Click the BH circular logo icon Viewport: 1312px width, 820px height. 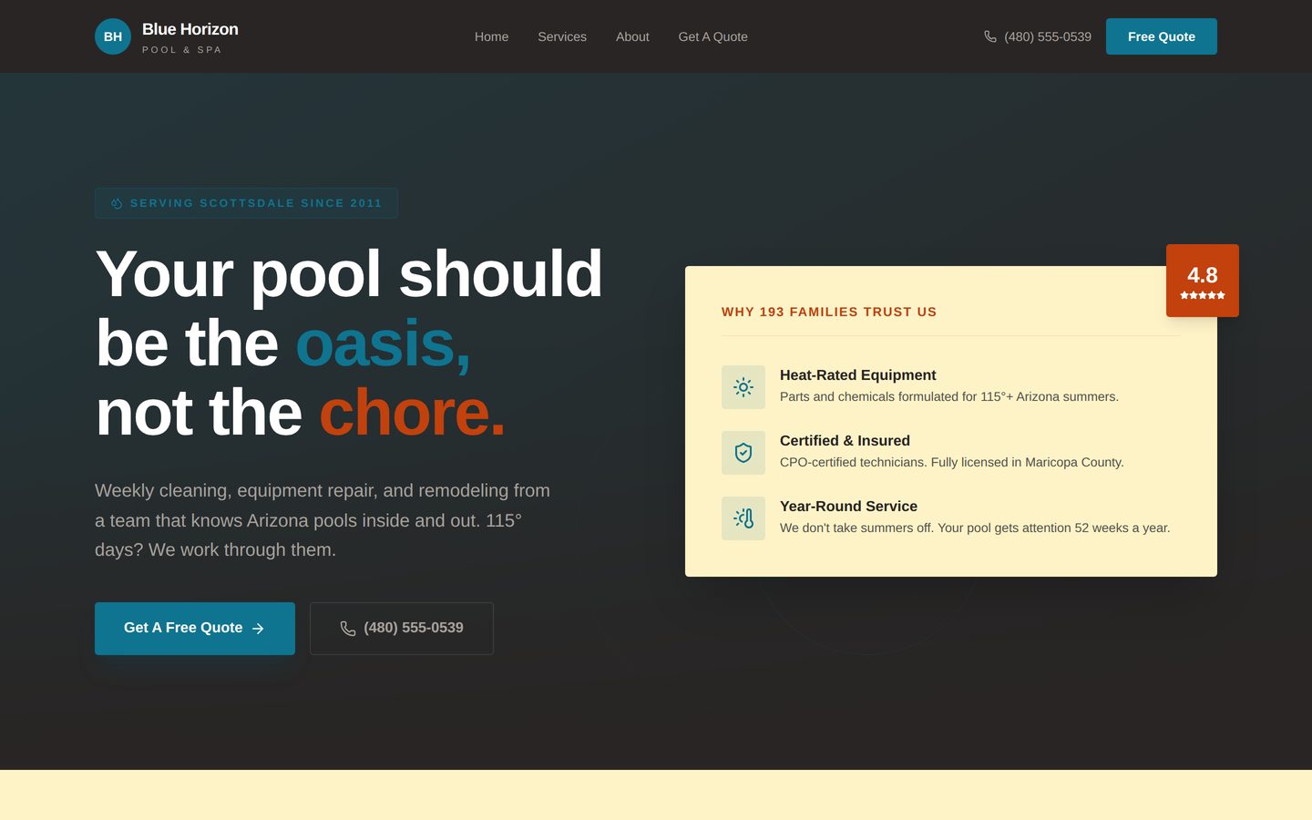113,36
